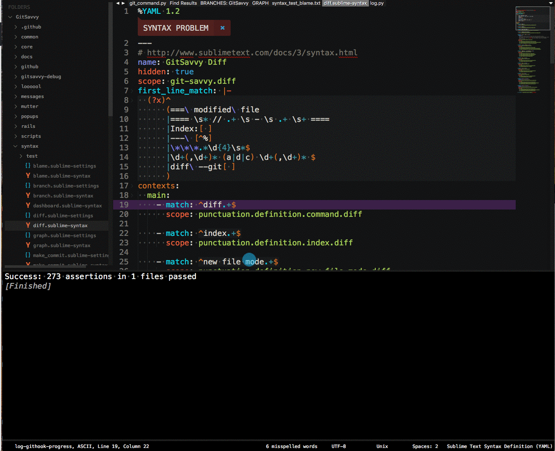Open the tab list dropdown arrow
Viewport: 555px width, 451px height.
pyautogui.click(x=551, y=3)
